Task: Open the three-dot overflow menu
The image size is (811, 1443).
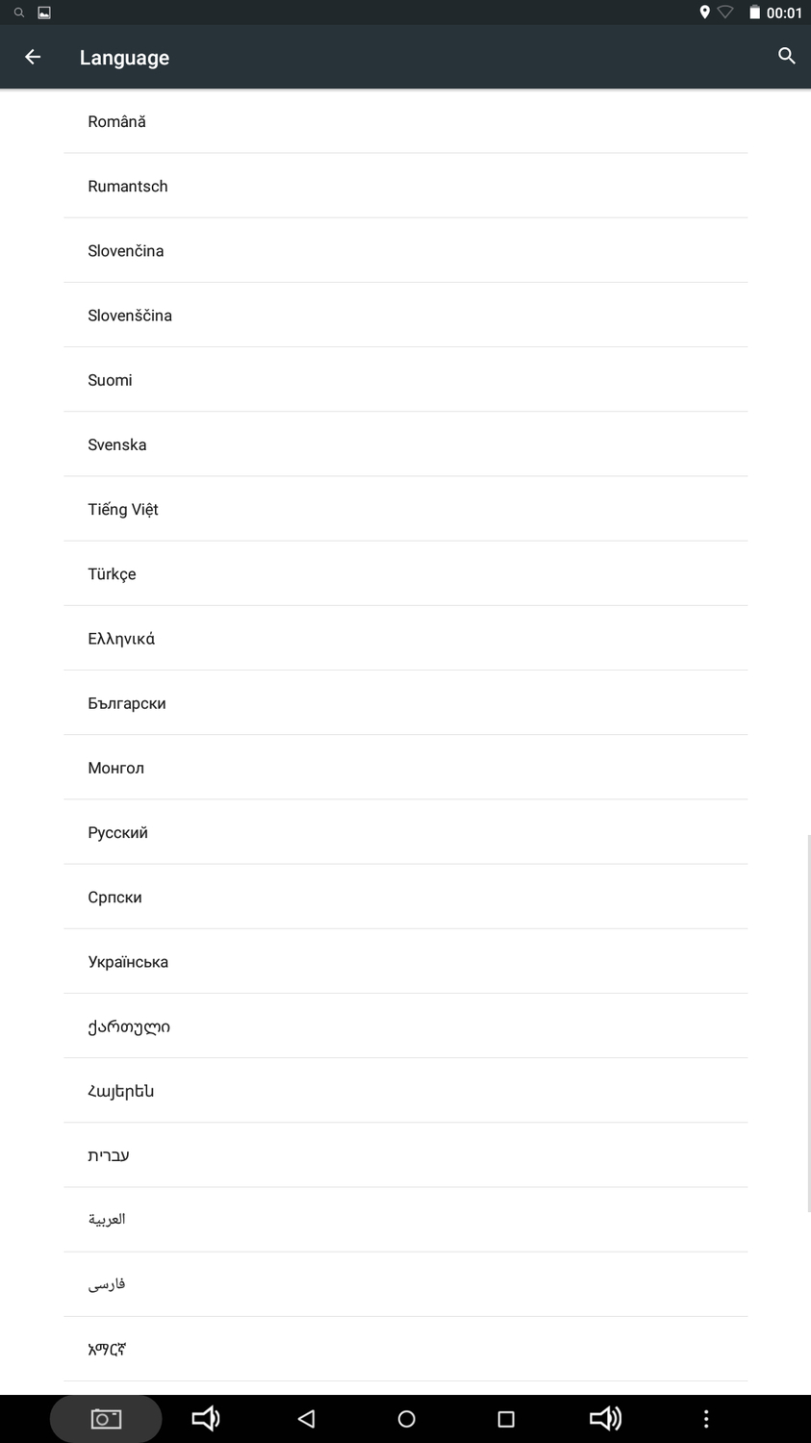Action: [706, 1418]
